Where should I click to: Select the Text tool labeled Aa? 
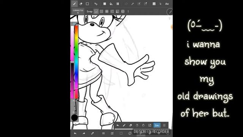pyautogui.click(x=167, y=4)
